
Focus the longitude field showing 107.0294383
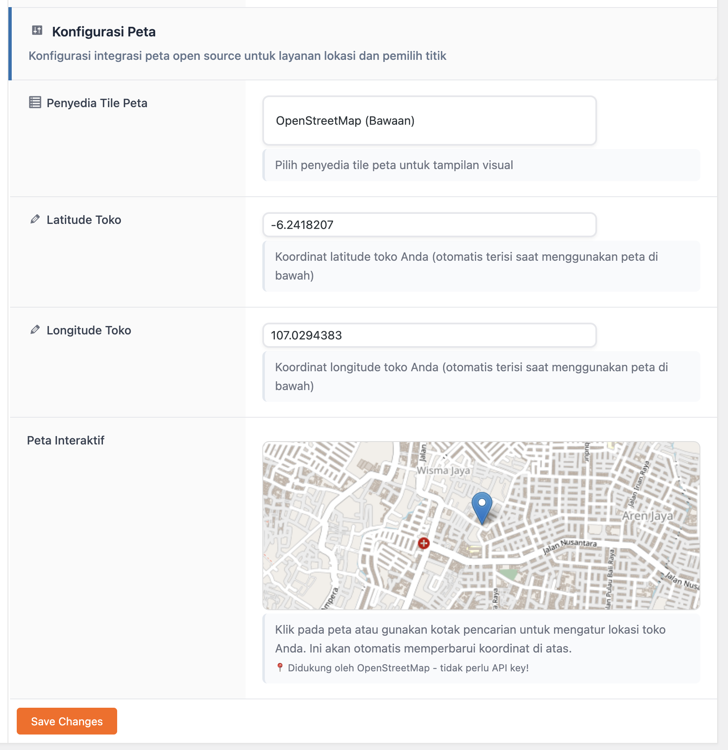click(x=429, y=335)
